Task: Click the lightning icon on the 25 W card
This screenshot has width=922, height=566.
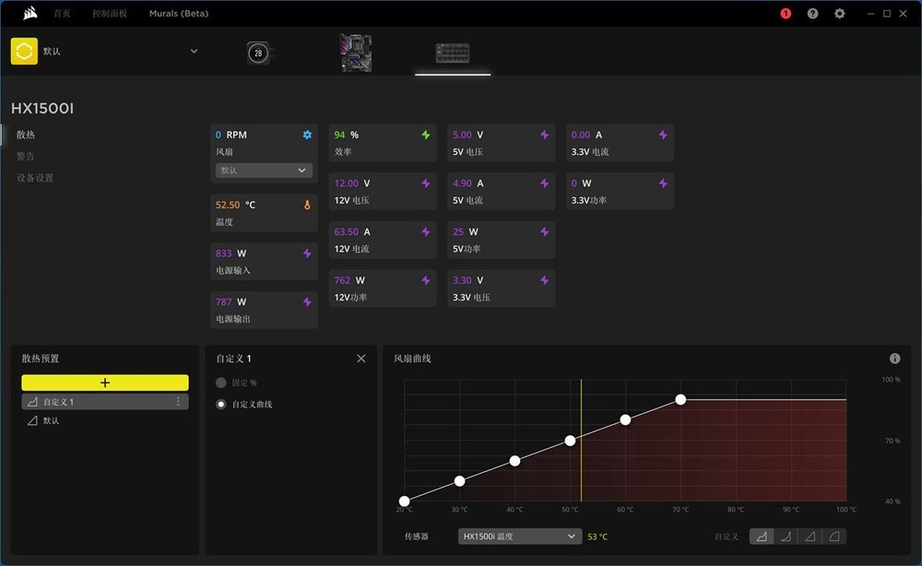Action: click(x=545, y=231)
